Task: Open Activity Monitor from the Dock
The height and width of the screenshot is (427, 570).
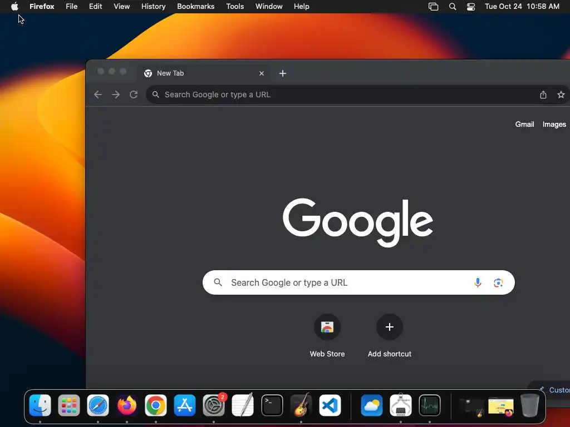Action: click(x=430, y=405)
